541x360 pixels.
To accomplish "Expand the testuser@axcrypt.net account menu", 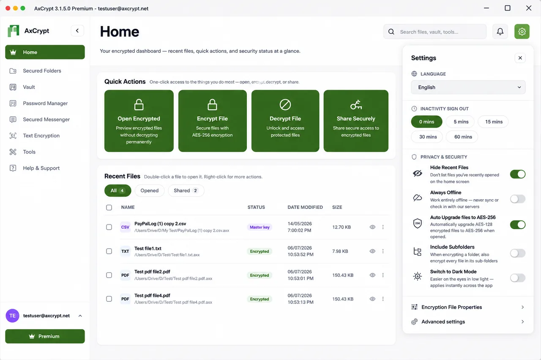I will (x=80, y=316).
